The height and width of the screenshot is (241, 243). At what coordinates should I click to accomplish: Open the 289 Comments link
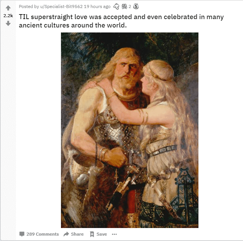43,234
